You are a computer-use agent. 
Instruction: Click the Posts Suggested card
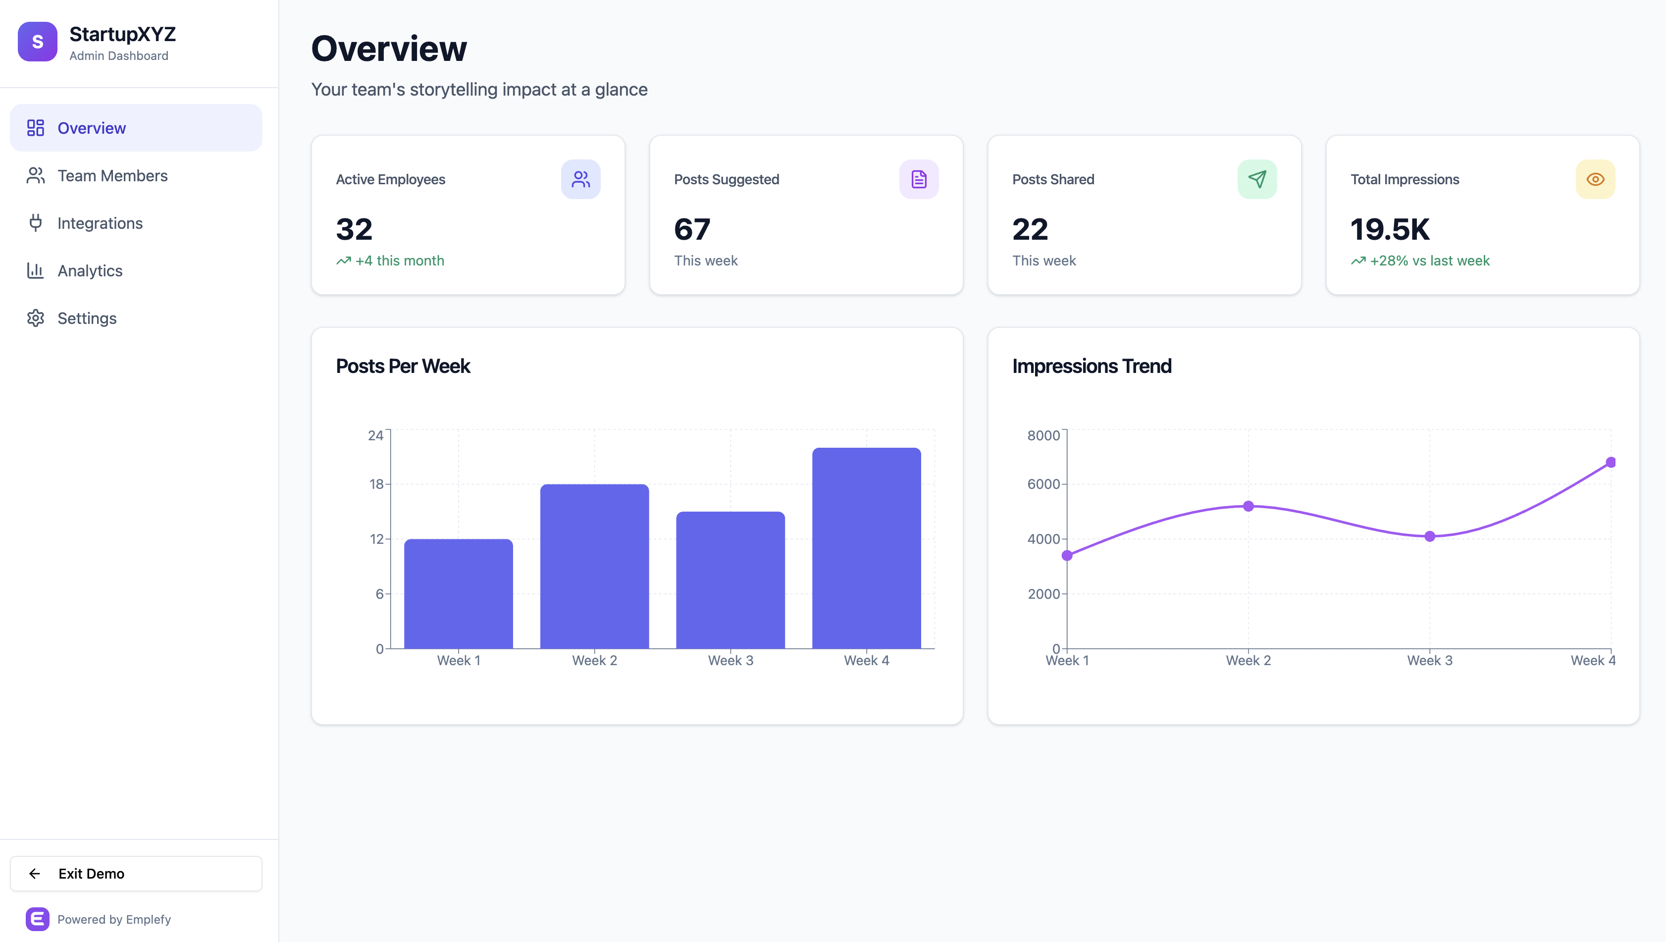pyautogui.click(x=806, y=215)
